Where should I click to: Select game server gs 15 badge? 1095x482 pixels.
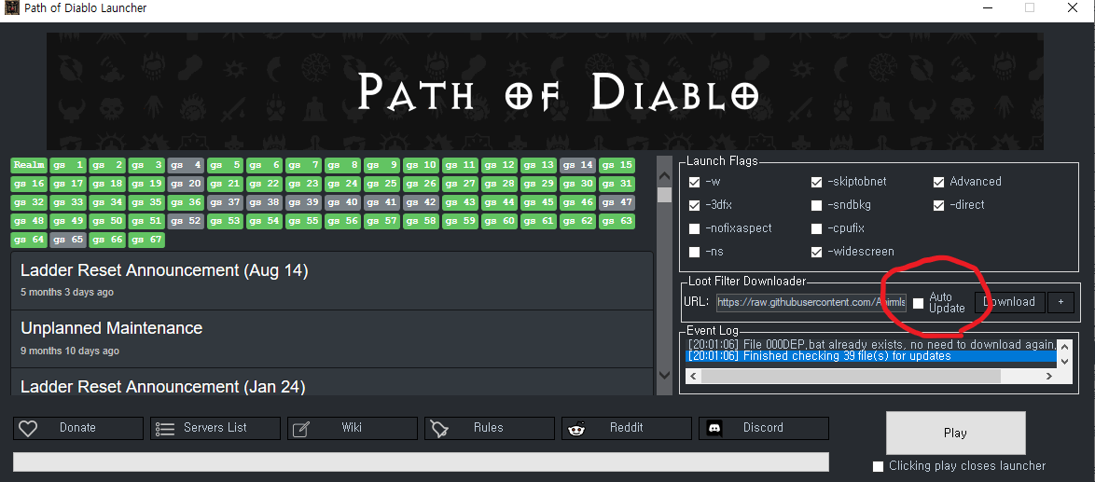pos(617,165)
